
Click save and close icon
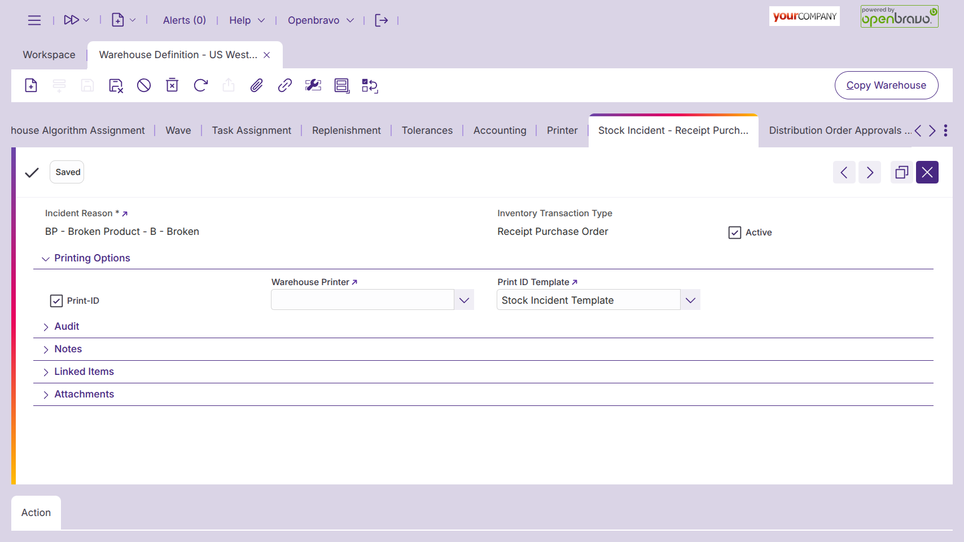click(116, 85)
